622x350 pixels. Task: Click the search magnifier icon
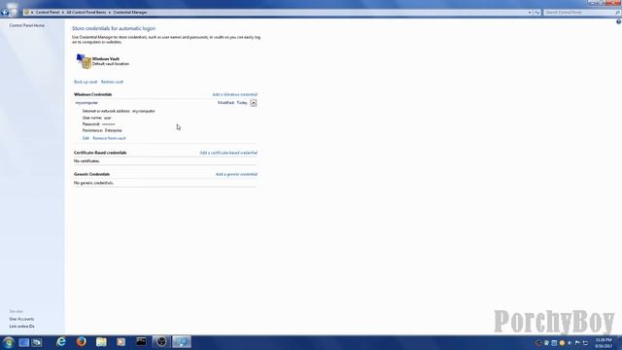point(617,13)
